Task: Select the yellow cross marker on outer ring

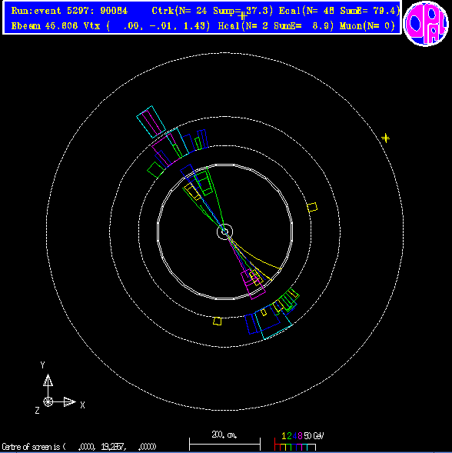Action: click(386, 138)
